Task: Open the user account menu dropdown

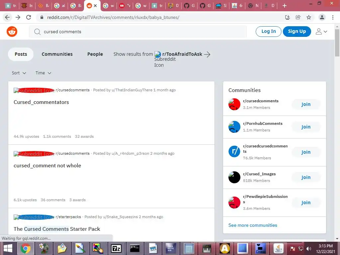Action: pos(321,32)
